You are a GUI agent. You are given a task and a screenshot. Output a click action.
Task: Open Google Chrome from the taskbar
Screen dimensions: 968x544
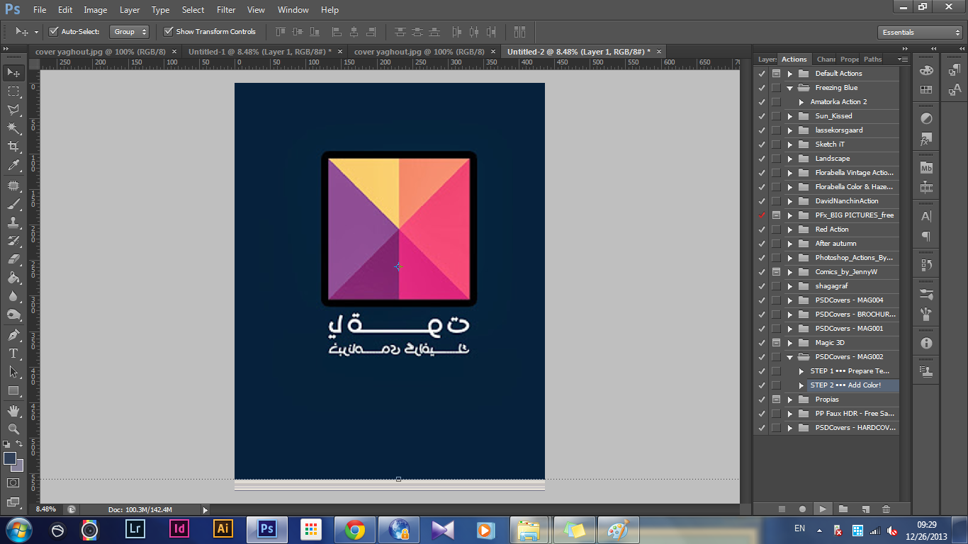click(354, 529)
